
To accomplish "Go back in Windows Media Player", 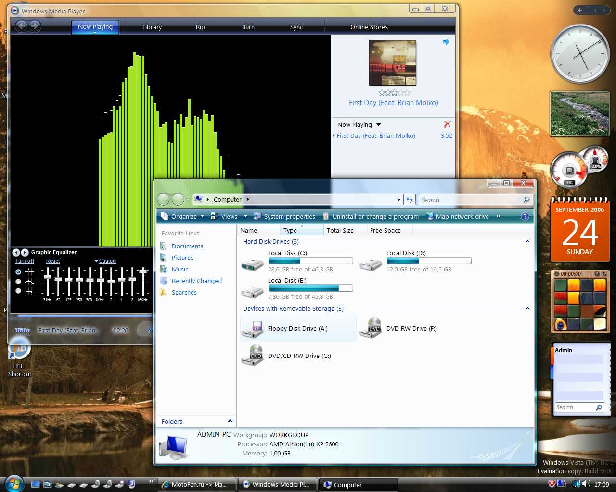I will (x=22, y=26).
